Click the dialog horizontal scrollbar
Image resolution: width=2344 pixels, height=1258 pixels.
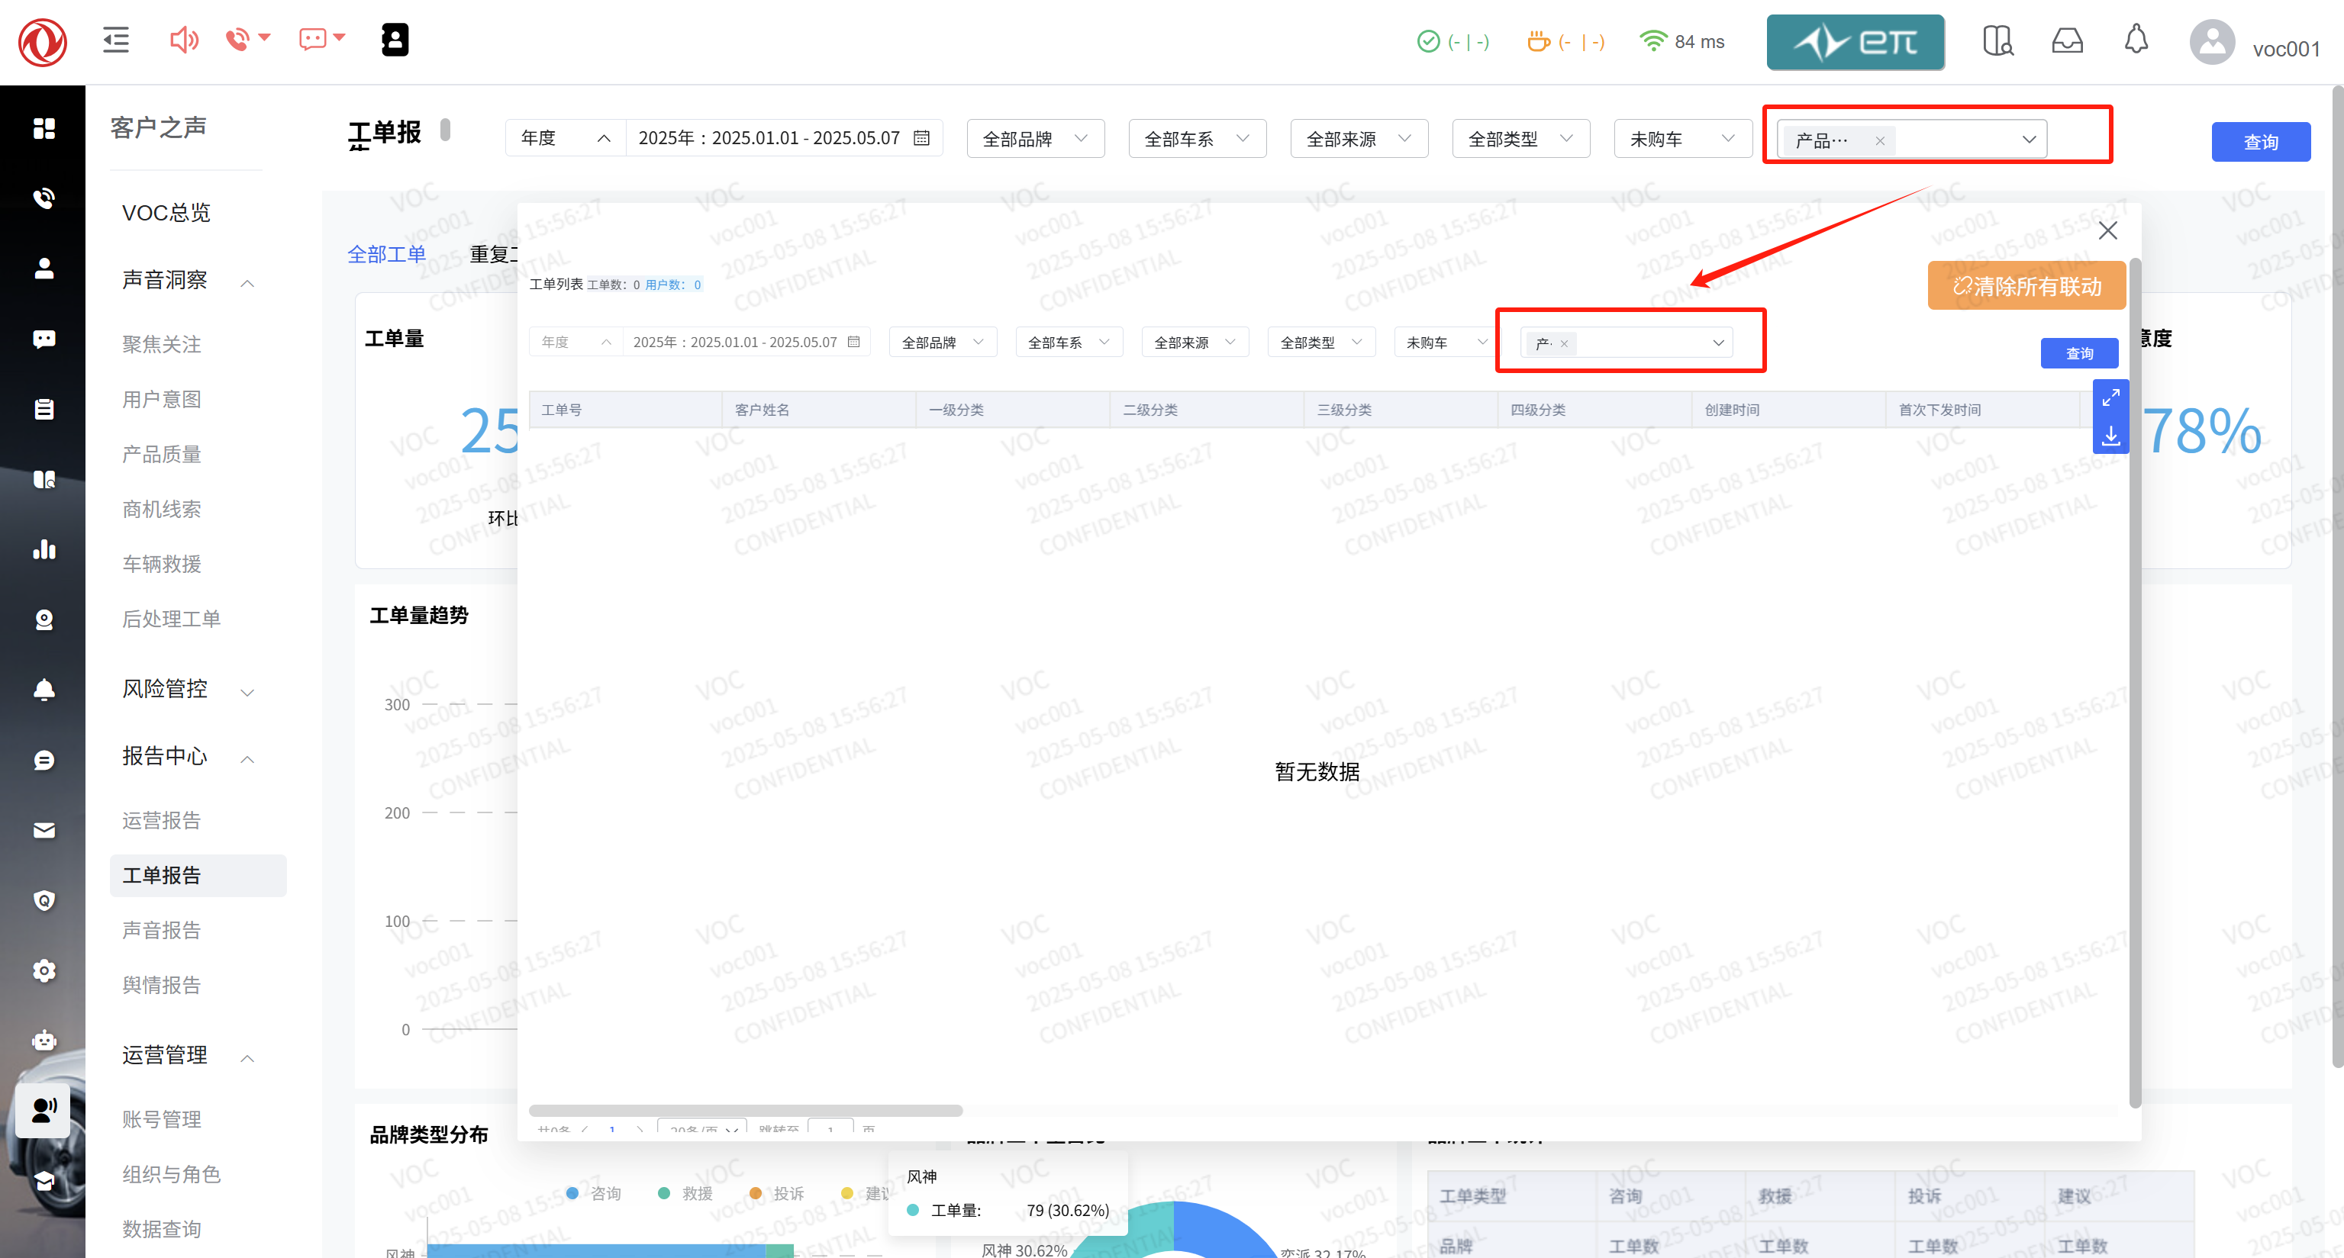pyautogui.click(x=745, y=1111)
